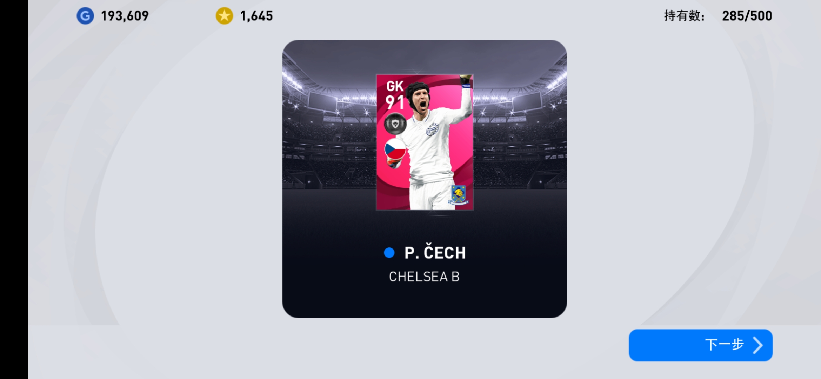Tap the 285/500 held count
821x379 pixels.
tap(747, 16)
